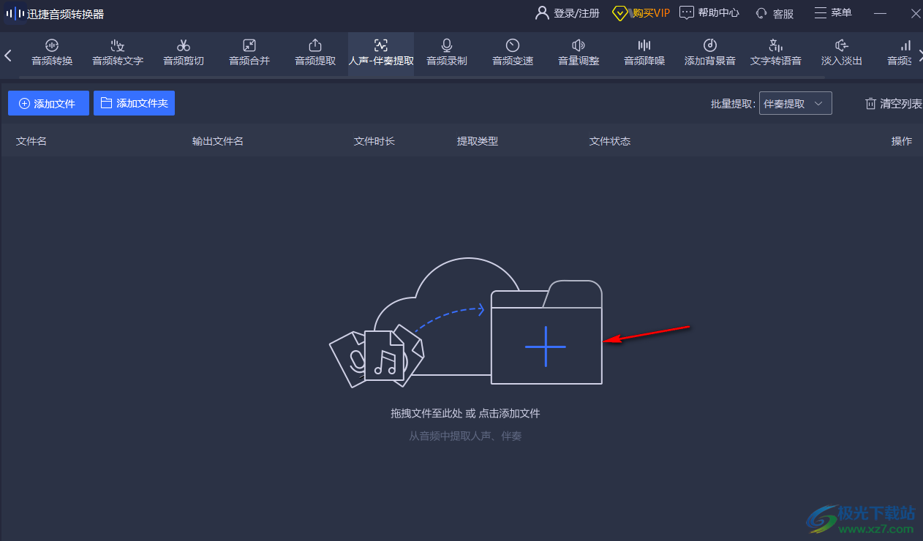This screenshot has width=923, height=541.
Task: Click the 添加文件 button
Action: [48, 104]
